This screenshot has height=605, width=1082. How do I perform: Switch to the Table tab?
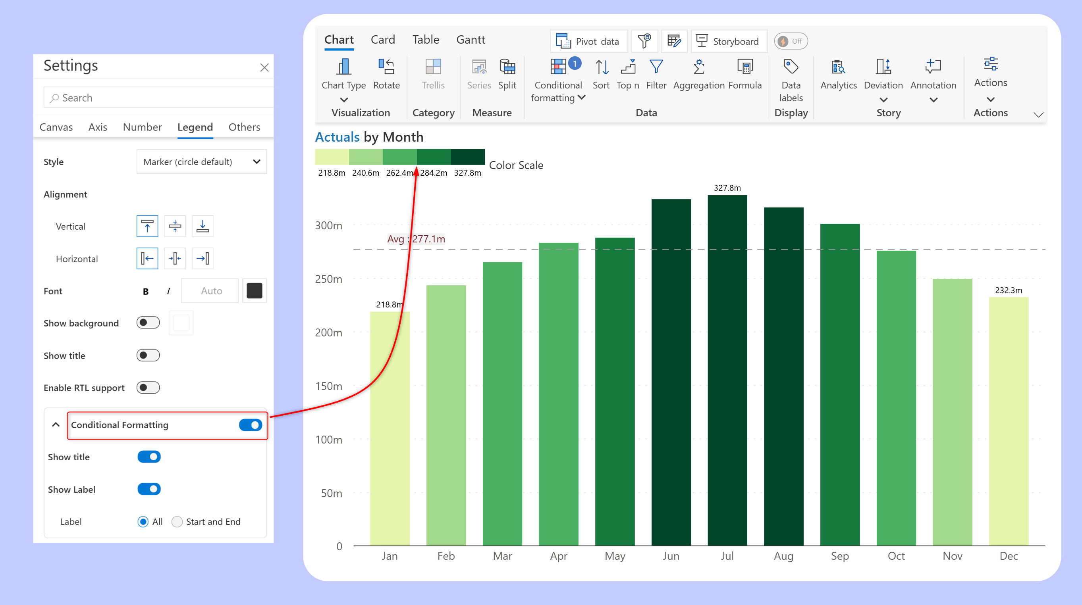click(426, 40)
